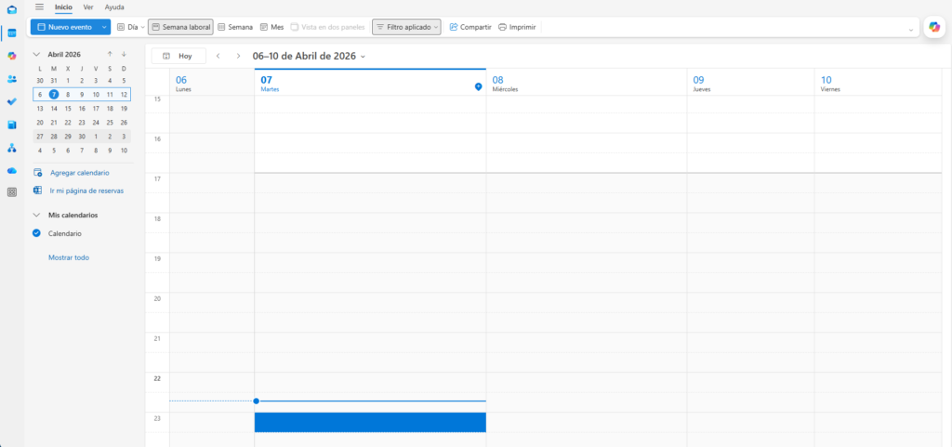Toggle the Calendario calendar checkbox
952x447 pixels.
(x=37, y=233)
